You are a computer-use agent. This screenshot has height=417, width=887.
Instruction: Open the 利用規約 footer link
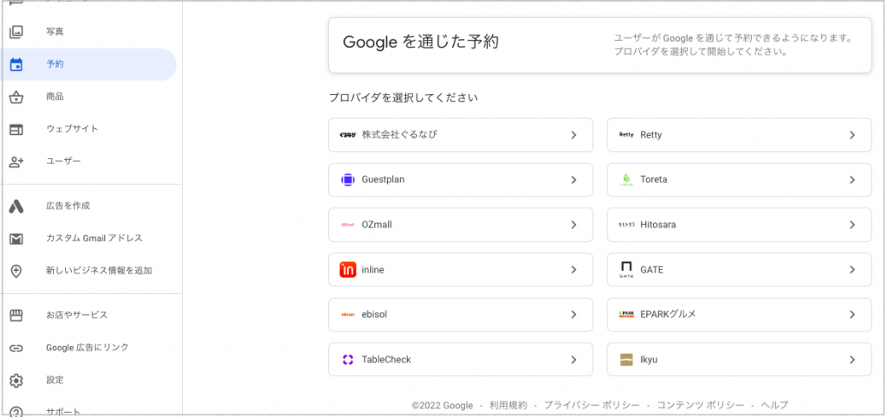(x=508, y=405)
